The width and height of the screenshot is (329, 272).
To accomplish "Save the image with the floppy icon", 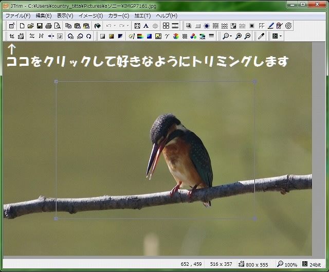I will [40, 26].
